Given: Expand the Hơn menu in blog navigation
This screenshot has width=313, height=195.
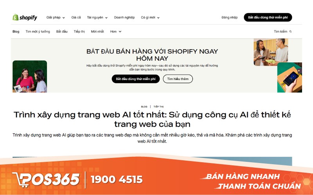Looking at the screenshot, I should coord(115,32).
